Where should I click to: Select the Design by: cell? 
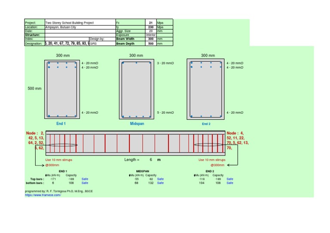[102, 39]
